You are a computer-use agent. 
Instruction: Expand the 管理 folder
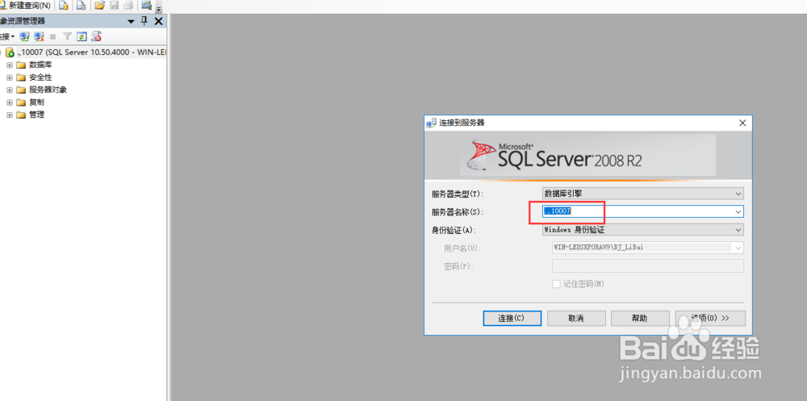(9, 115)
